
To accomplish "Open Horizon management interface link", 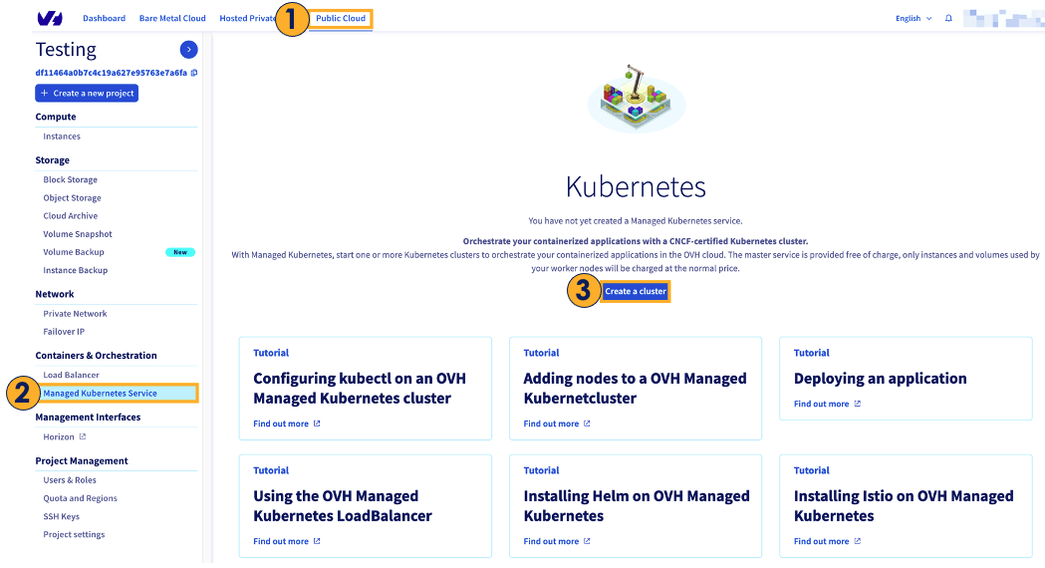I will point(59,436).
